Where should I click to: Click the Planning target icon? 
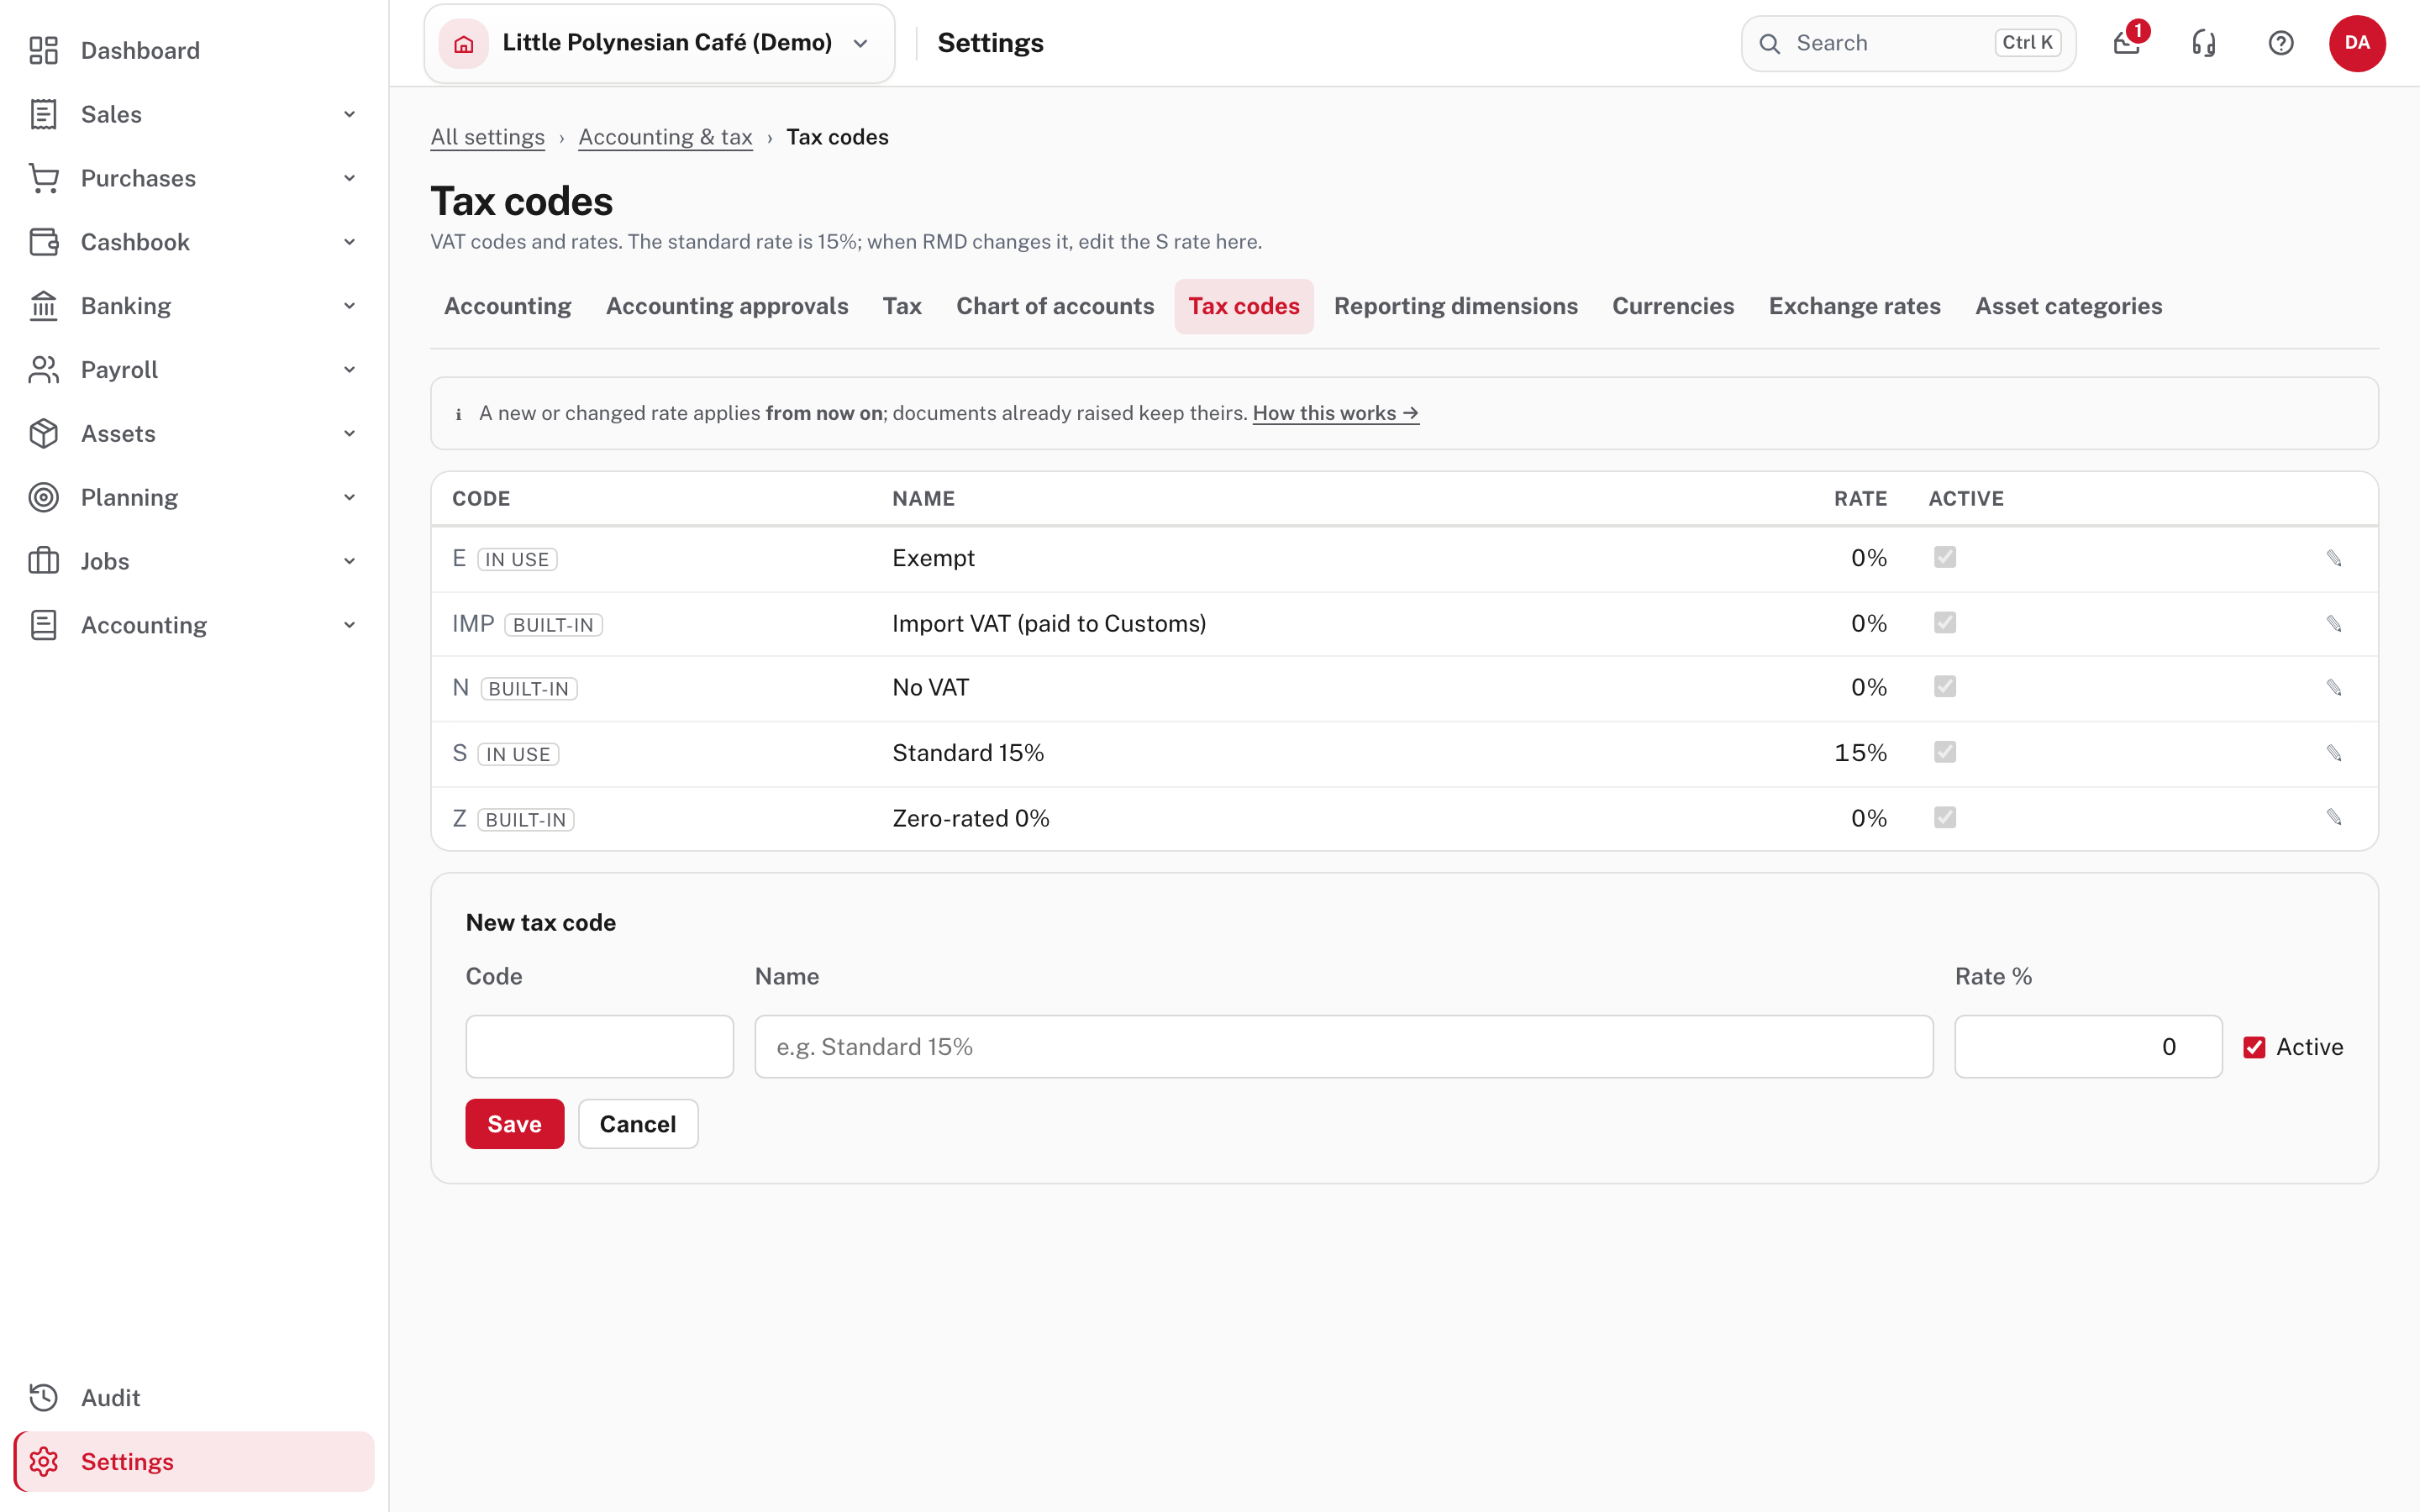(44, 497)
